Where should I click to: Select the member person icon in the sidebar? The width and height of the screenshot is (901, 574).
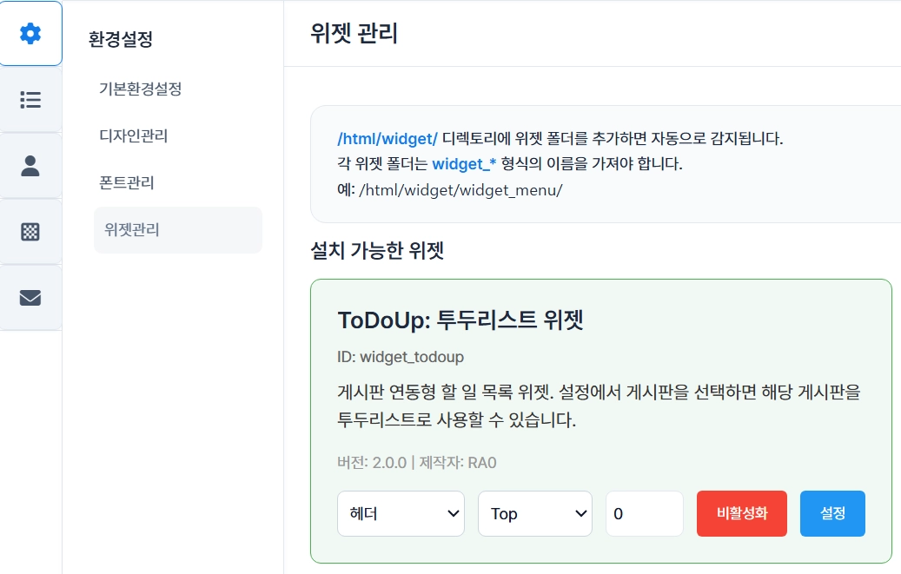(x=30, y=166)
